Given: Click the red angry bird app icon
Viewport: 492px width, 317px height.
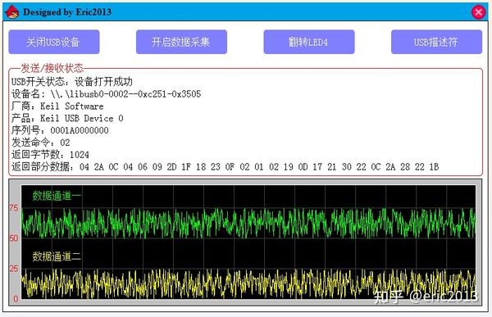Looking at the screenshot, I should tap(12, 12).
